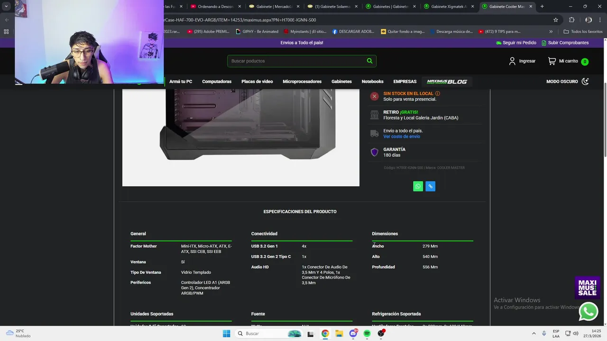Copy the product link with blue link icon

point(430,186)
